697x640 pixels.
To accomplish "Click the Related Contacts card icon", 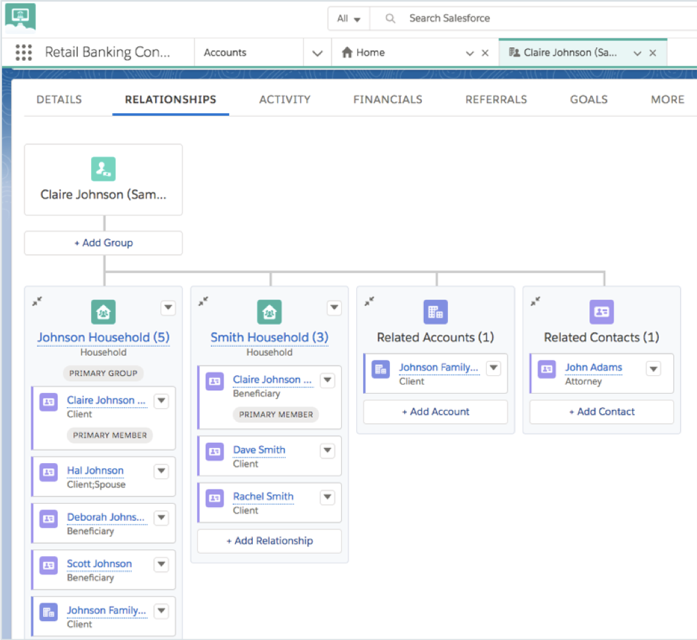I will [x=601, y=312].
